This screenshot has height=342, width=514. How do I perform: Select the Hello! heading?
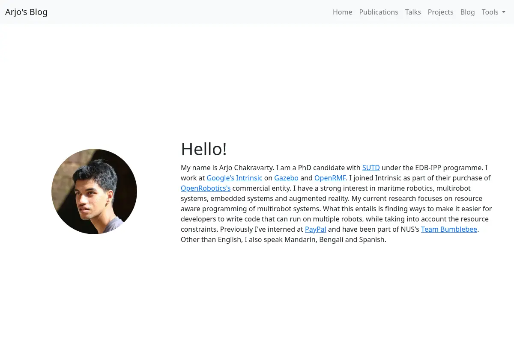coord(204,149)
